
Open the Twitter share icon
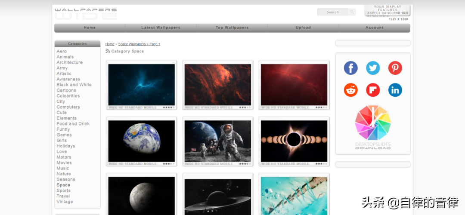373,68
